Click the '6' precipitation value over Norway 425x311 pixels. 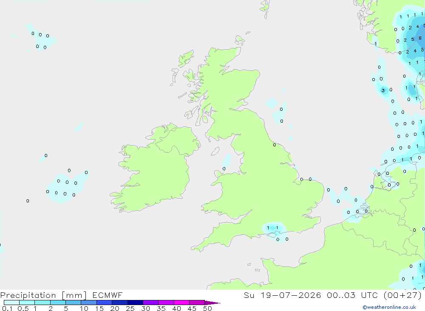pos(420,38)
